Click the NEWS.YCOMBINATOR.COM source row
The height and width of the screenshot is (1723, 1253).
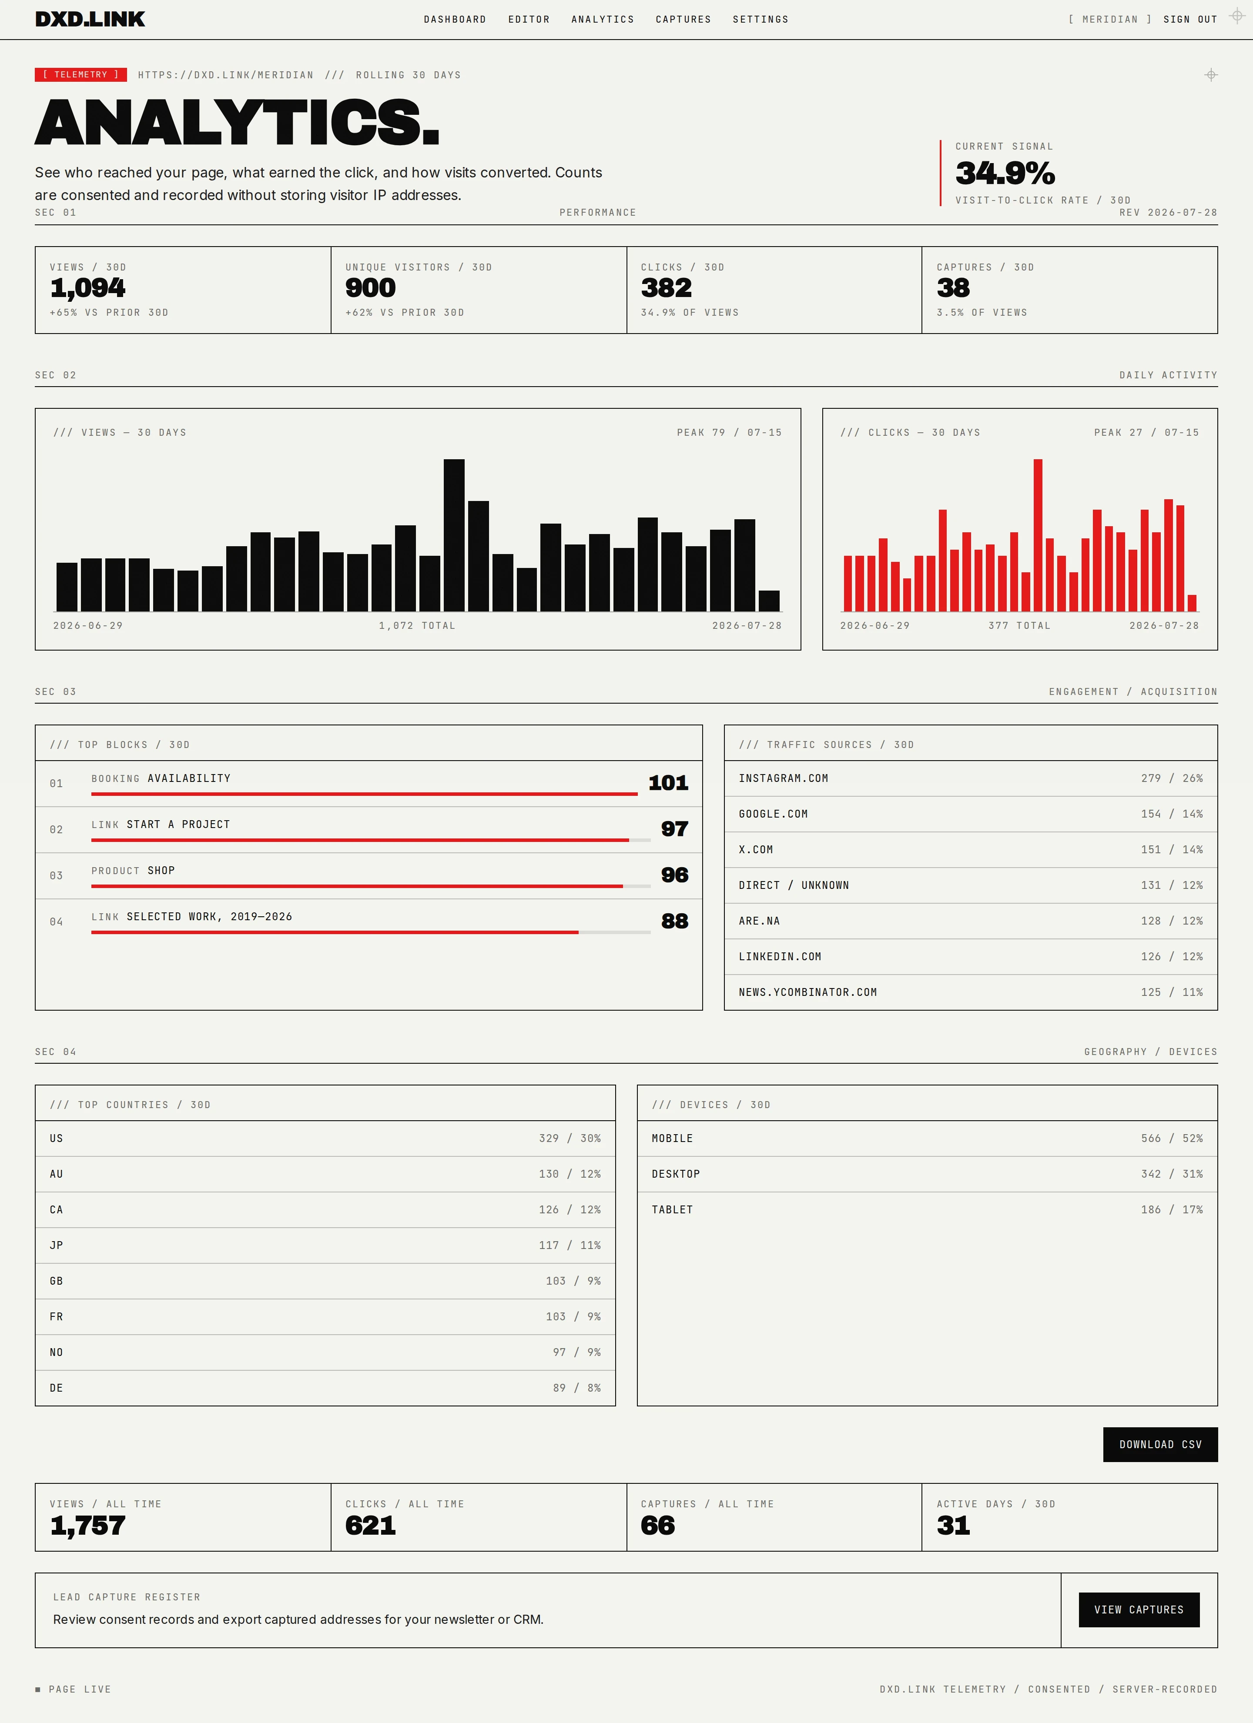pos(970,992)
